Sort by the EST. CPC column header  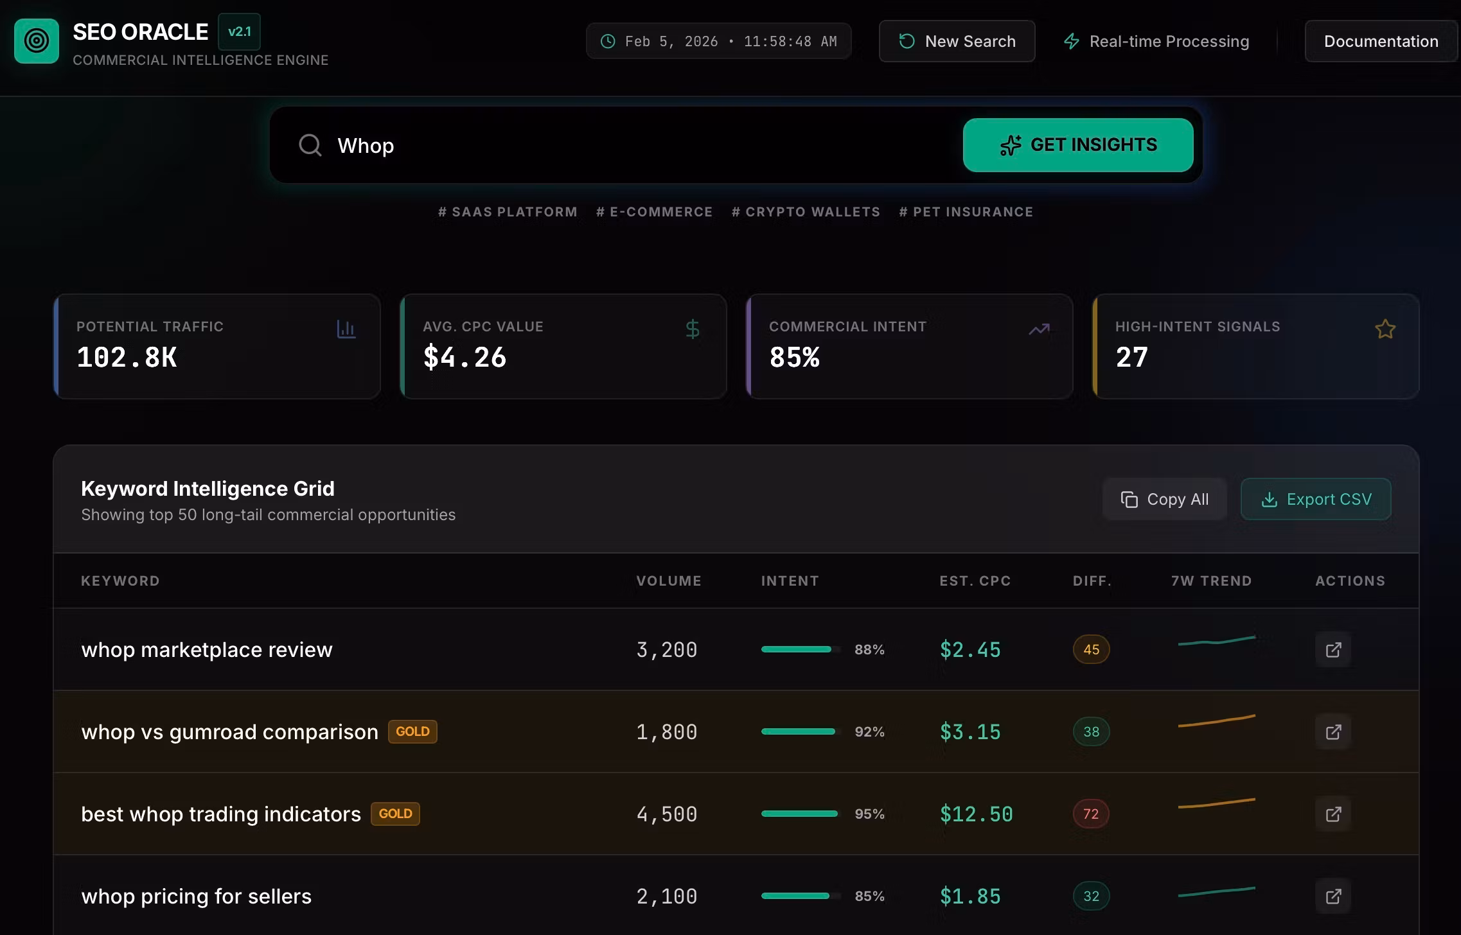point(975,581)
